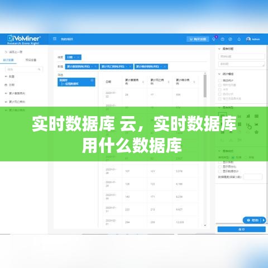The width and height of the screenshot is (268, 268).
Task: Click the search field in the variables panel
Action: [24, 69]
